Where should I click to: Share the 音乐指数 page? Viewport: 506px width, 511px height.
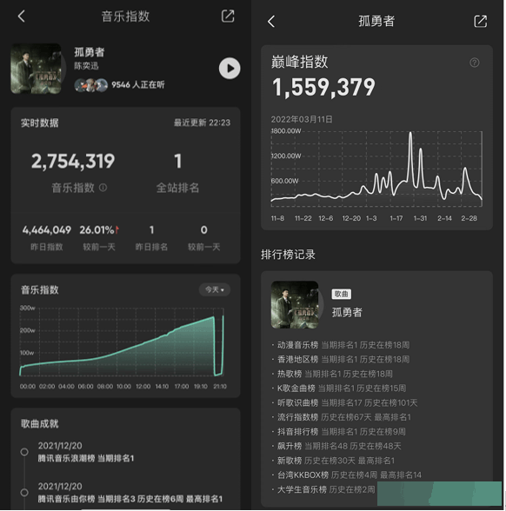point(228,16)
